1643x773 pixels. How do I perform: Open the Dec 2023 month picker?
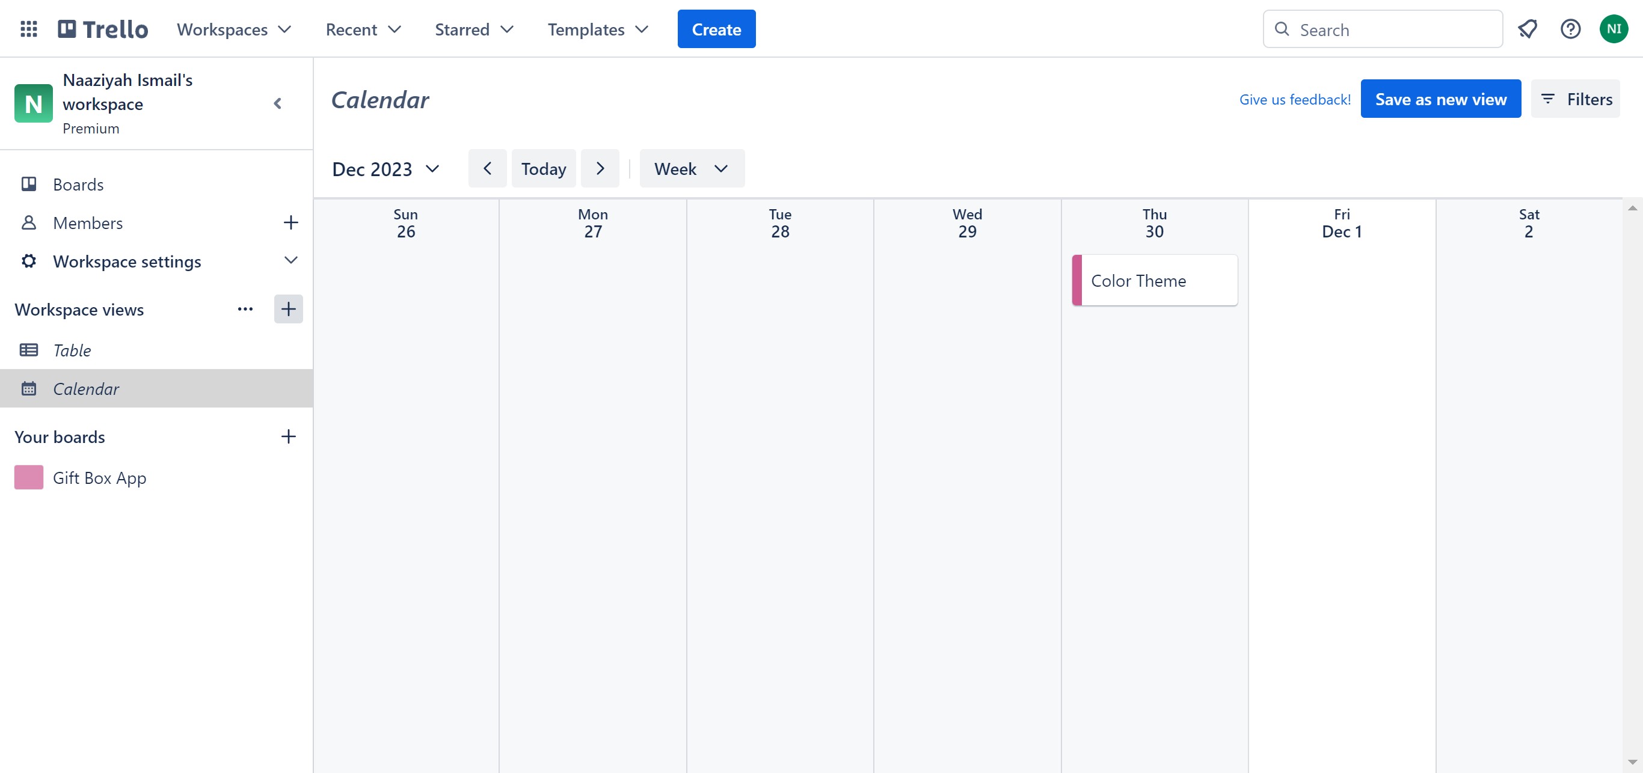(x=386, y=169)
